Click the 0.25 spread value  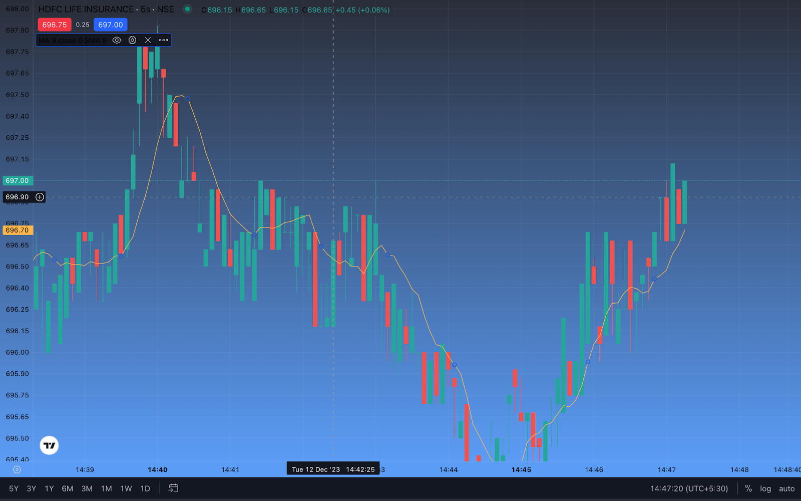pyautogui.click(x=83, y=25)
